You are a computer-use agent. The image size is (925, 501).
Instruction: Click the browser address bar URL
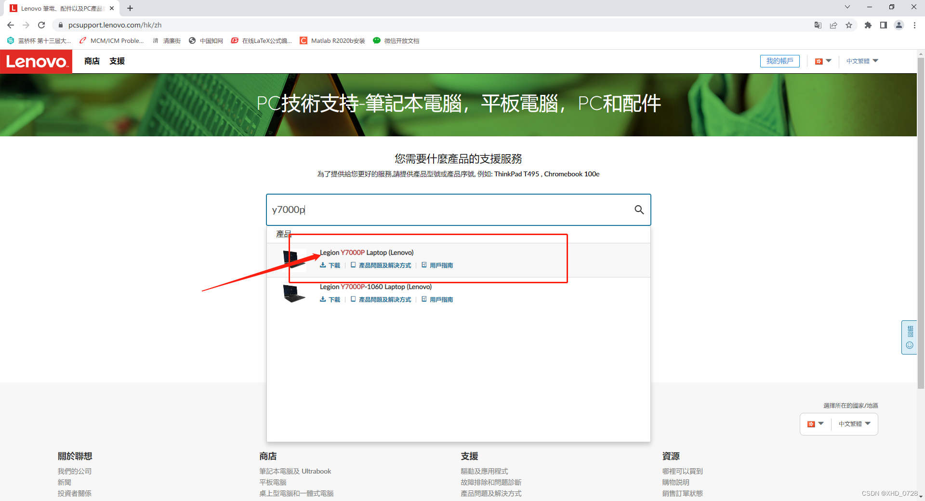click(x=115, y=25)
